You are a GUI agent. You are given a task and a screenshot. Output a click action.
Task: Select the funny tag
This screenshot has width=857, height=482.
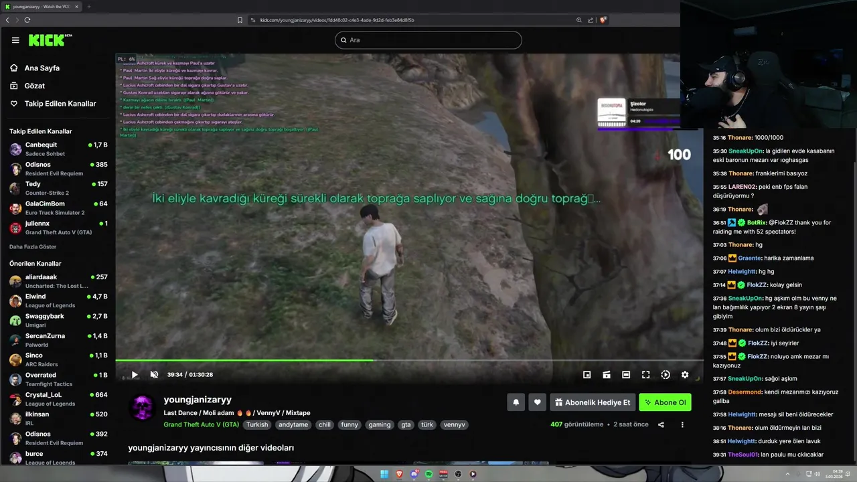pyautogui.click(x=349, y=424)
